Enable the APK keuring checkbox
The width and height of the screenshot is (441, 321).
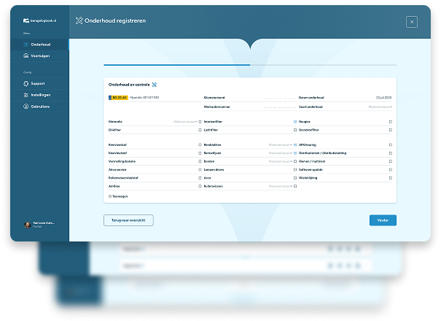[x=390, y=144]
